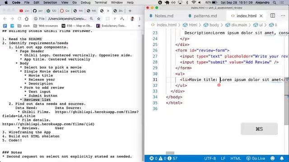Open the Chrome three-dot menu
289x162 pixels.
pyautogui.click(x=140, y=18)
